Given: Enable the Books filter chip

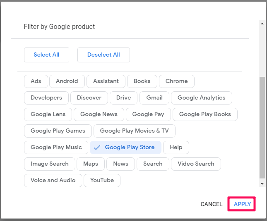Looking at the screenshot, I should click(142, 81).
